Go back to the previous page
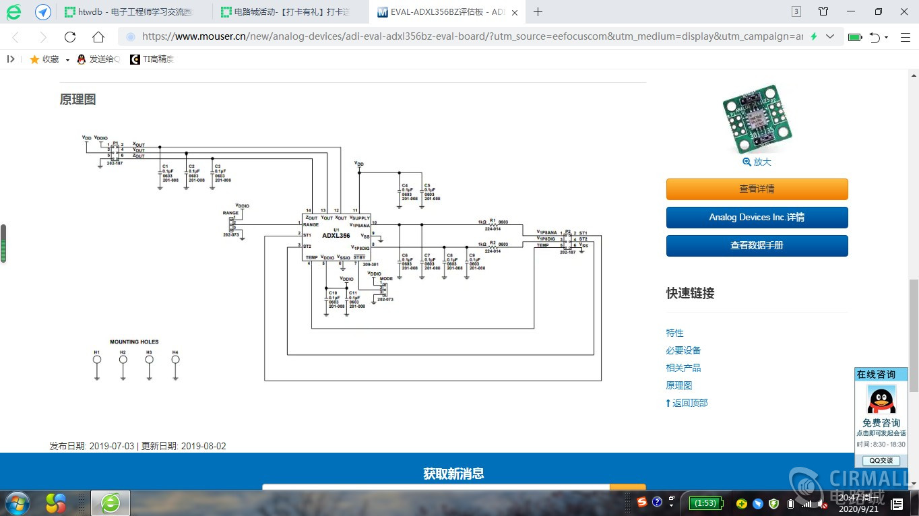This screenshot has width=919, height=516. 16,37
